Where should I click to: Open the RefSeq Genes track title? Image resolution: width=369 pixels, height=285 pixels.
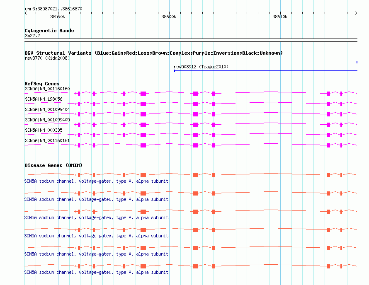pyautogui.click(x=42, y=84)
